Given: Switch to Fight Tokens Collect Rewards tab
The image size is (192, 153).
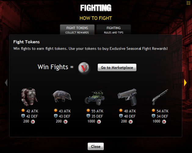Looking at the screenshot, I should (77, 30).
